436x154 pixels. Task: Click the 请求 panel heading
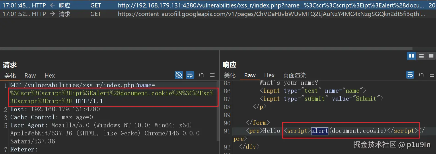click(x=10, y=65)
